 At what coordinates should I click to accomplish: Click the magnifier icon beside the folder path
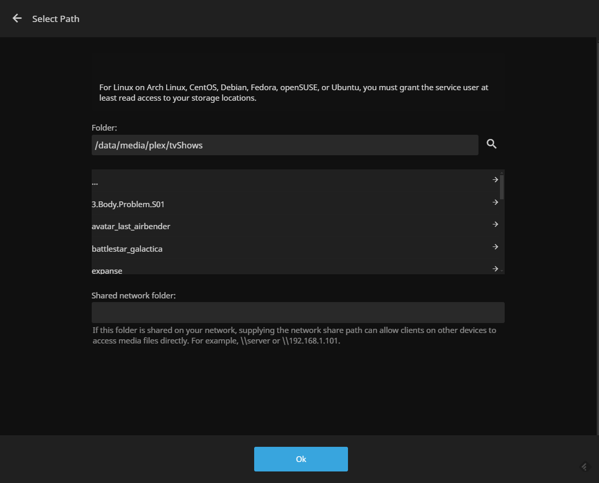[x=491, y=144]
